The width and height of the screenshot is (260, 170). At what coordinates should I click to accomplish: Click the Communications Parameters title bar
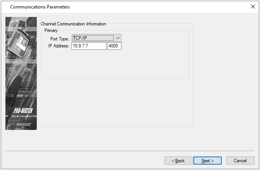pyautogui.click(x=116, y=7)
